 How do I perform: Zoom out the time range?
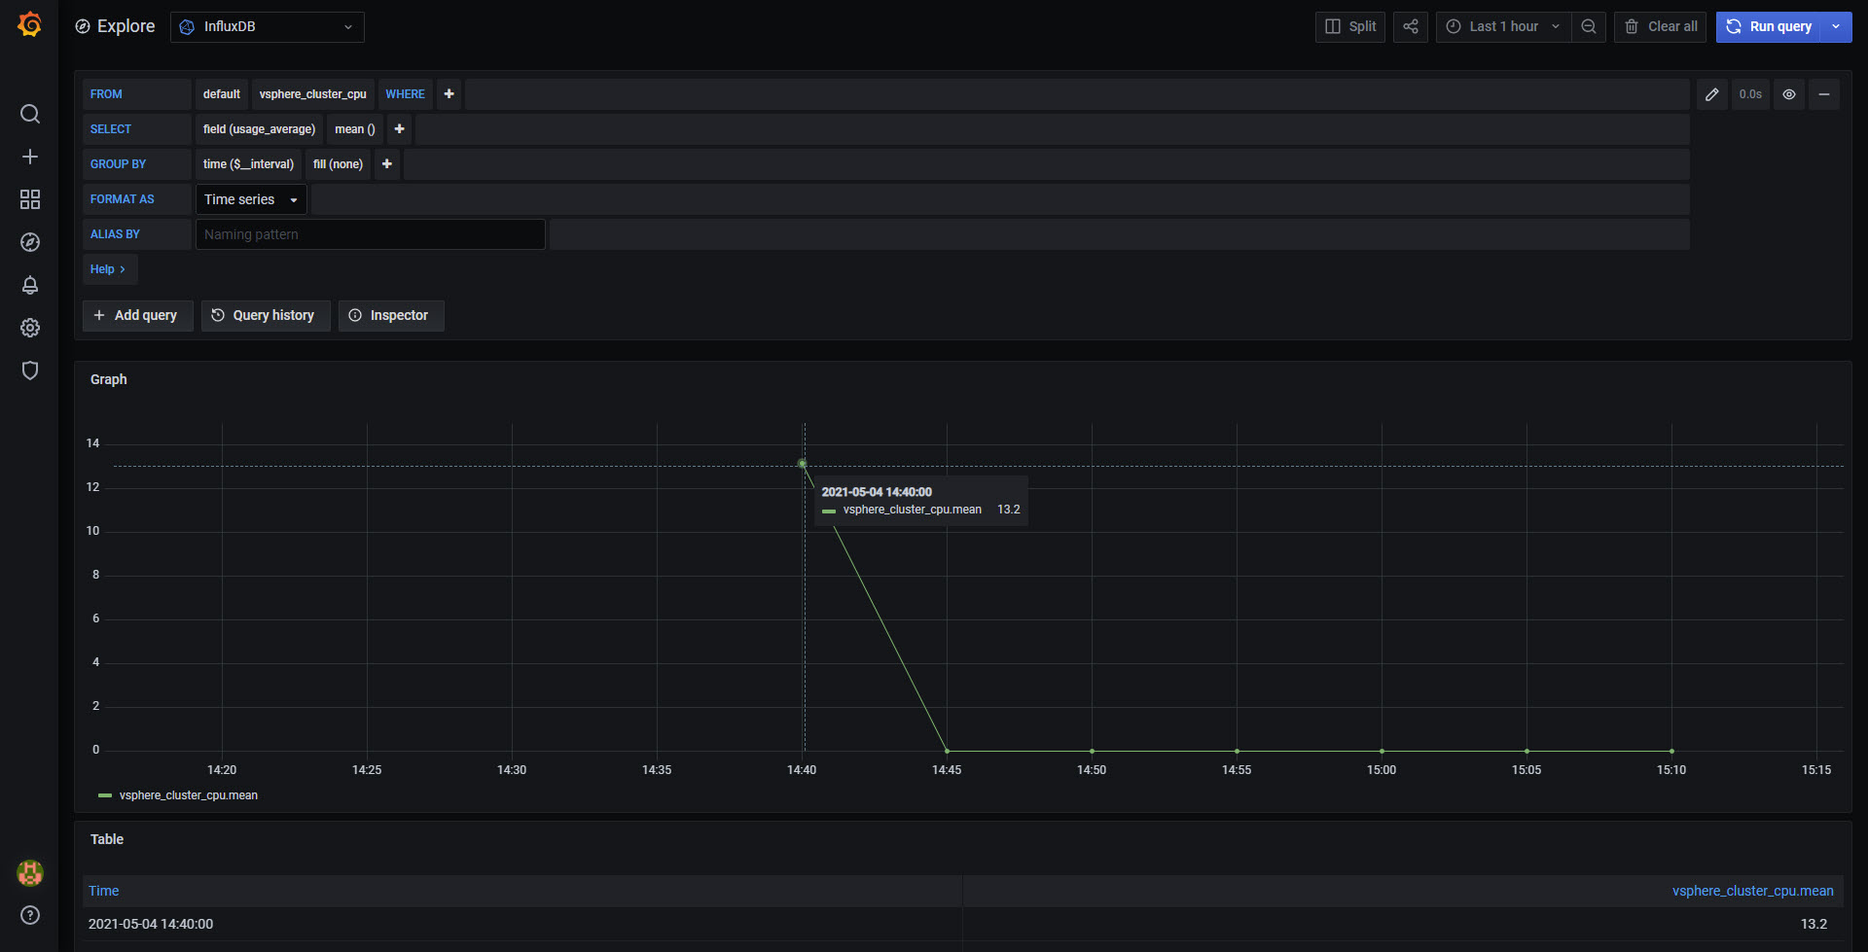1589,26
